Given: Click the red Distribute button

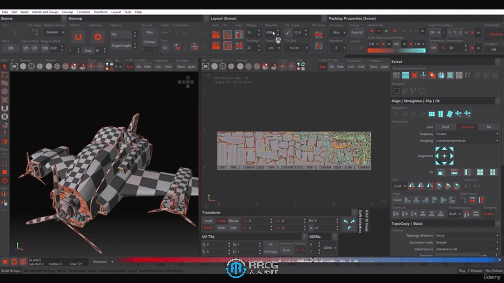Looking at the screenshot, I should (496, 34).
